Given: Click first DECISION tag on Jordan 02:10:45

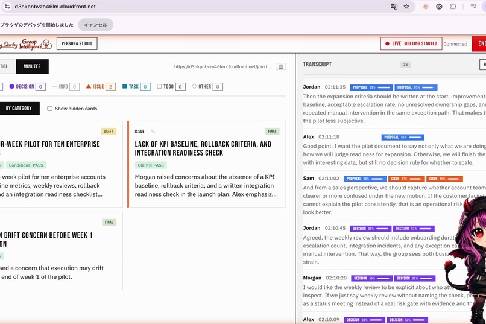Looking at the screenshot, I should pos(371,229).
